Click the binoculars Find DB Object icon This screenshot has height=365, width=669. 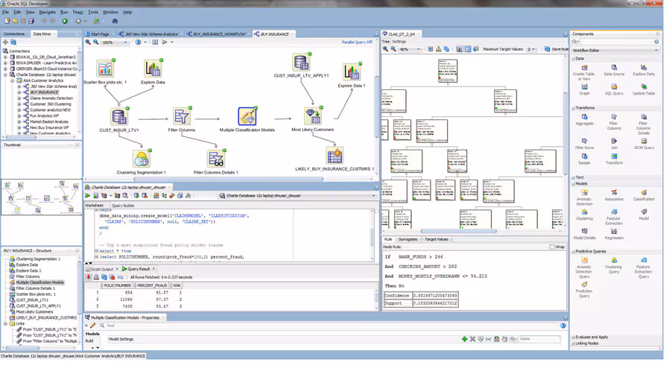pos(115,21)
